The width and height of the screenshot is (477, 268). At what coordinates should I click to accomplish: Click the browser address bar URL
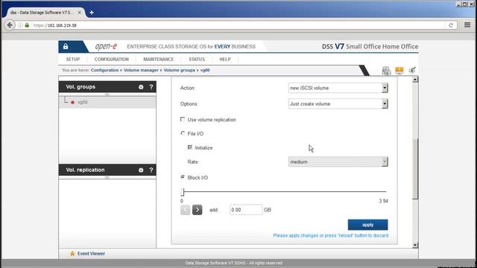[x=55, y=25]
